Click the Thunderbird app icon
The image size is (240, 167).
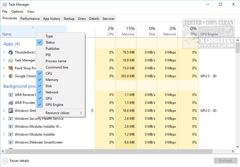pos(10,52)
